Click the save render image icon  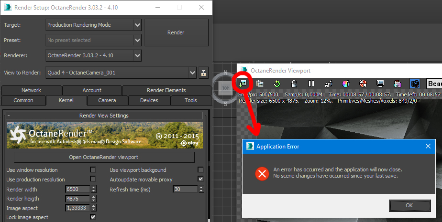pyautogui.click(x=243, y=83)
